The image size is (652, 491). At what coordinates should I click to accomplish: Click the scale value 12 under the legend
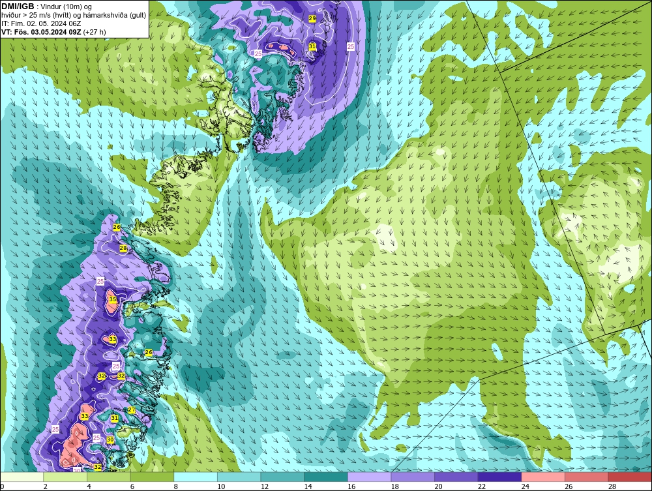[265, 486]
